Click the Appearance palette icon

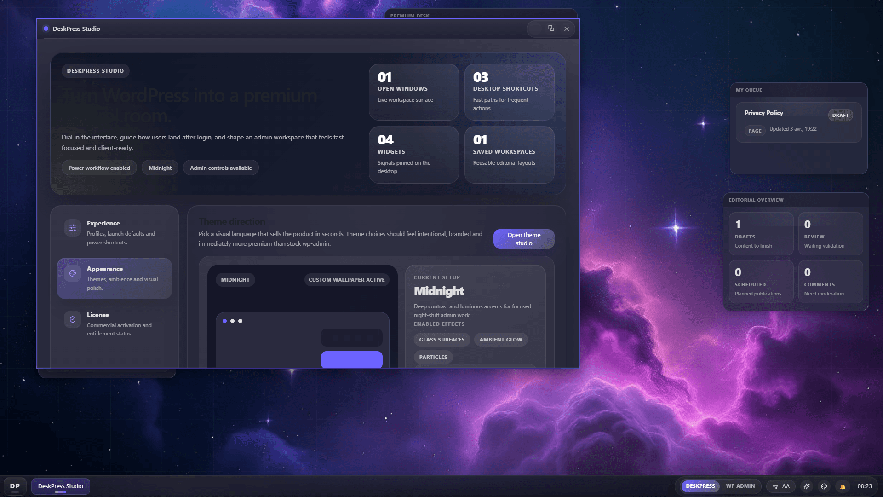click(72, 273)
